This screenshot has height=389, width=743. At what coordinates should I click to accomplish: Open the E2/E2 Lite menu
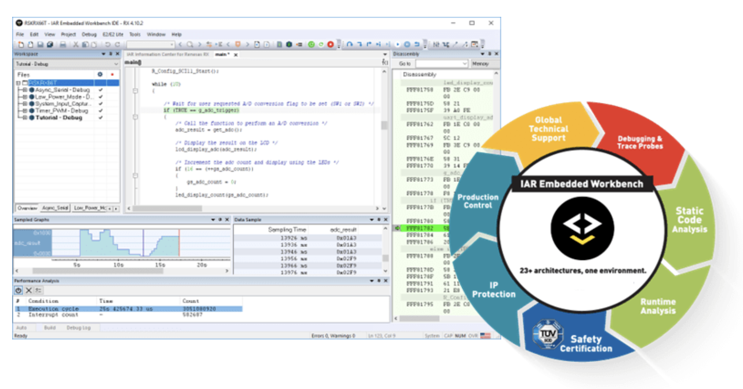coord(113,34)
